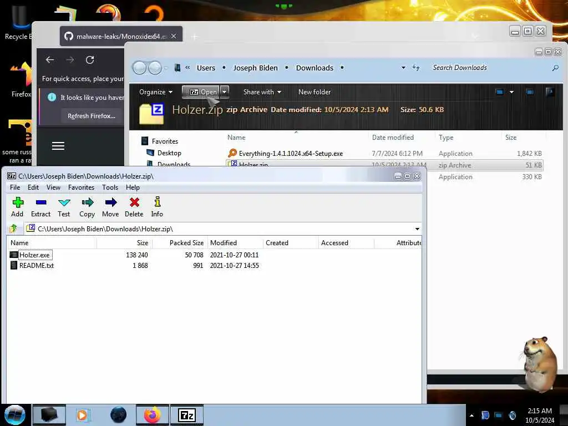Image resolution: width=568 pixels, height=426 pixels.
Task: Open Info for the selected file
Action: point(157,207)
